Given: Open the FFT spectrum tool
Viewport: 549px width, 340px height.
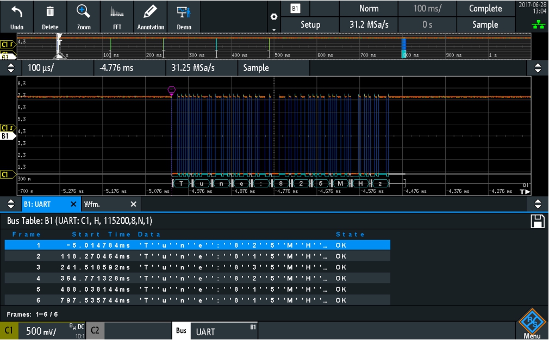Looking at the screenshot, I should click(x=117, y=17).
